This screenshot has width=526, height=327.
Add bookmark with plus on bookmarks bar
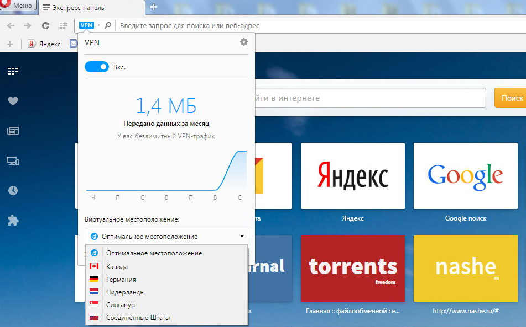click(x=10, y=44)
